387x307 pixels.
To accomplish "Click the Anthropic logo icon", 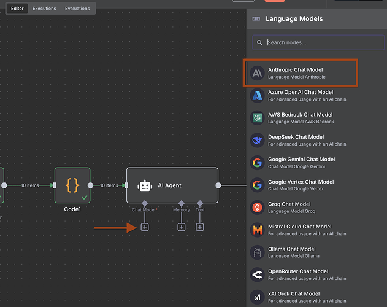I will pos(257,73).
